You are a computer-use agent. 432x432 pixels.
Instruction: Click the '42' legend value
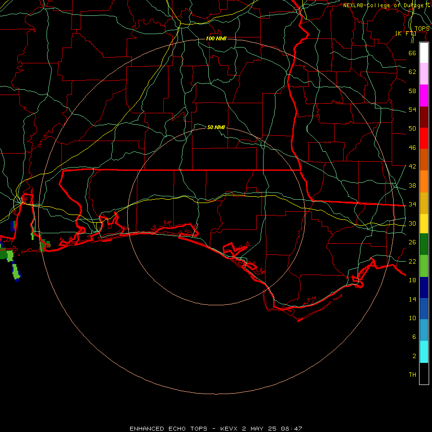click(412, 167)
